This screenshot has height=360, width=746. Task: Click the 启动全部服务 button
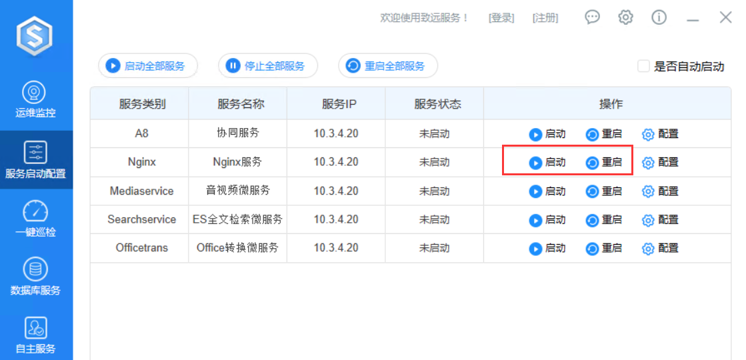[x=148, y=66]
